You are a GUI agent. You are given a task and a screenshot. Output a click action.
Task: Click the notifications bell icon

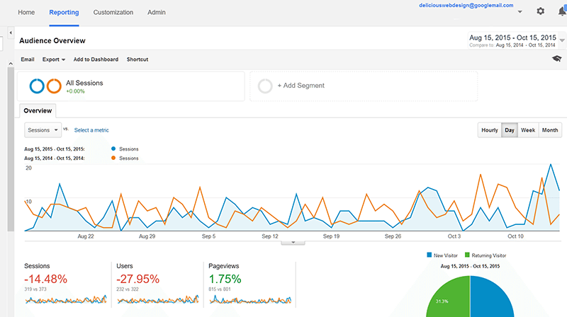click(562, 11)
